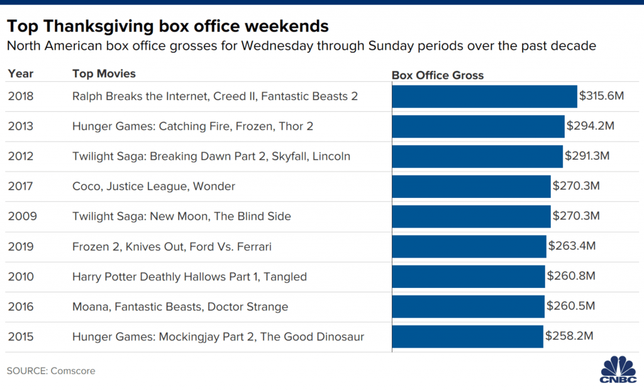644x391 pixels.
Task: Click the Ralph Breaks the Internet row text
Action: pos(215,96)
